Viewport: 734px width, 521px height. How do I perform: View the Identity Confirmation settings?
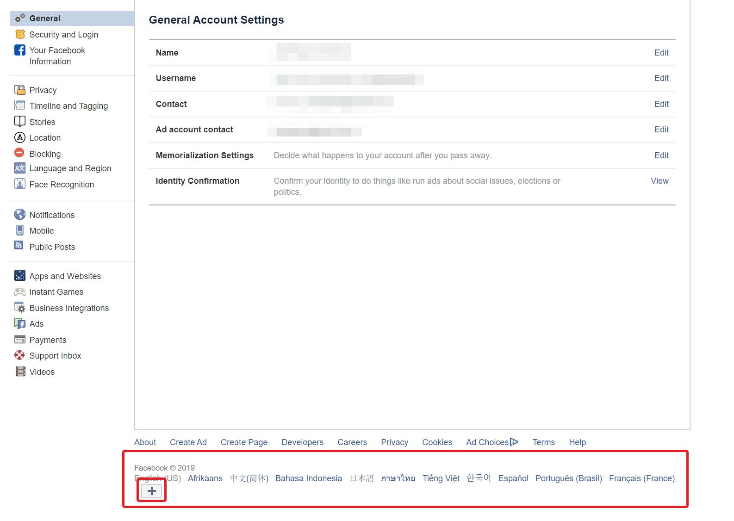(659, 181)
